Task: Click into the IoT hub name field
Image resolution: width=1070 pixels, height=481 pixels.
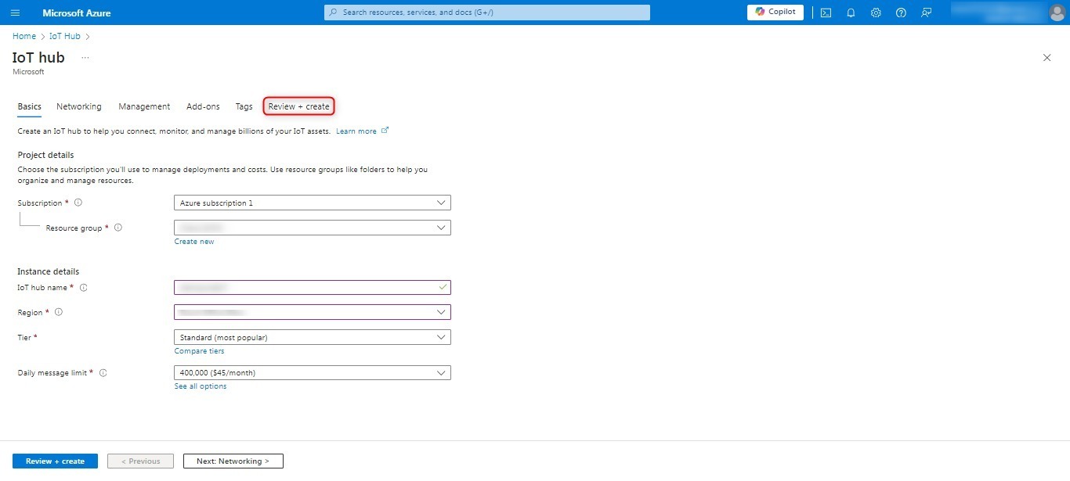Action: click(313, 287)
